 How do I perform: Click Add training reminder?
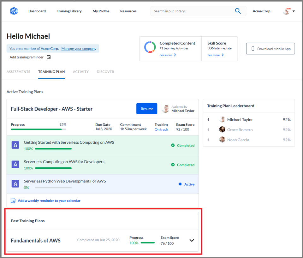pos(27,57)
